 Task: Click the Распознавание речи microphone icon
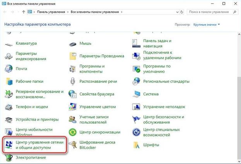73,81
